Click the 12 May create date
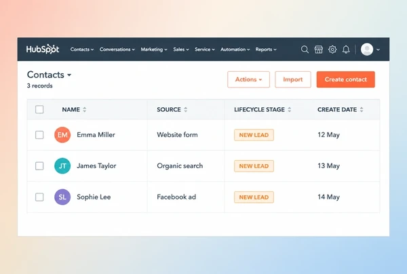The height and width of the screenshot is (274, 407). tap(328, 135)
